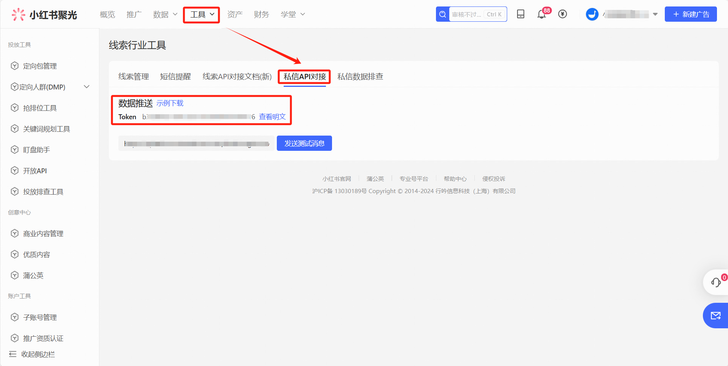Click 收起侧边栏 to collapse sidebar
This screenshot has width=728, height=366.
point(32,354)
